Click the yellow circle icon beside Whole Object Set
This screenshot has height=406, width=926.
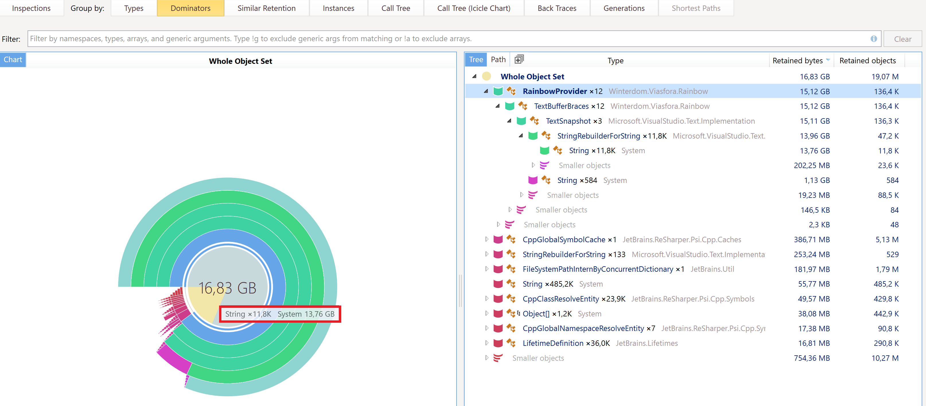coord(486,76)
